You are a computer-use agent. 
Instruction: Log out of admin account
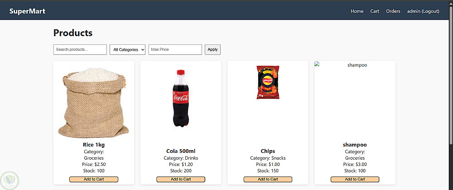click(x=423, y=11)
